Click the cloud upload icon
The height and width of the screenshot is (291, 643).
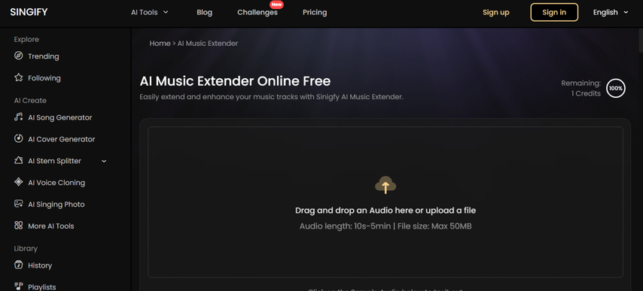[385, 185]
